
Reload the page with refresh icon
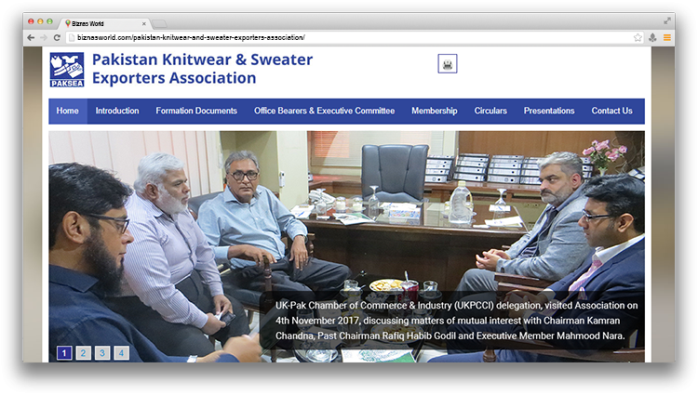(57, 37)
